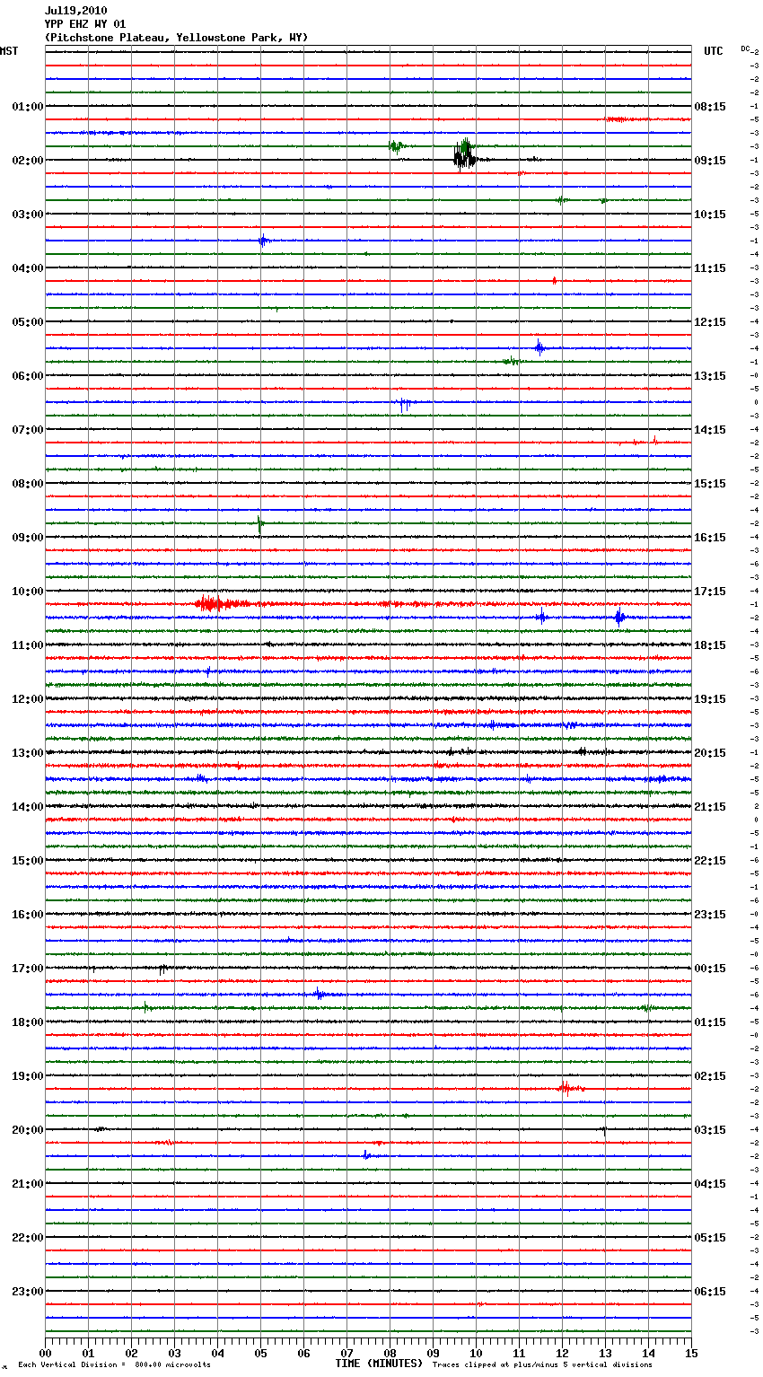Click bottom-axis minute tick label '13'

click(605, 1353)
